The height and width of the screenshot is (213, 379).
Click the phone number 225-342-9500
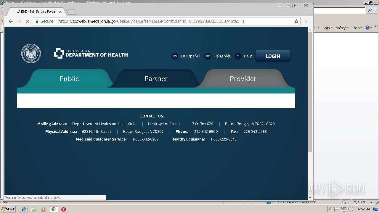click(206, 132)
